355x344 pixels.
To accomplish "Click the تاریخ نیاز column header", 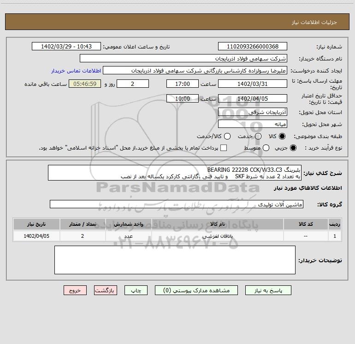I will 36,224.
